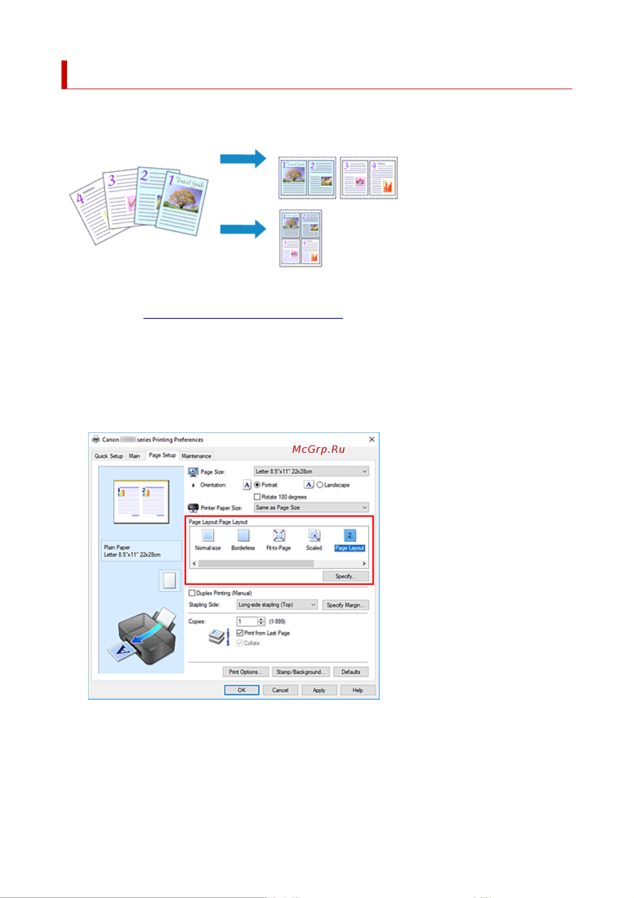Switch to the Main tab
The height and width of the screenshot is (898, 634).
pyautogui.click(x=134, y=456)
